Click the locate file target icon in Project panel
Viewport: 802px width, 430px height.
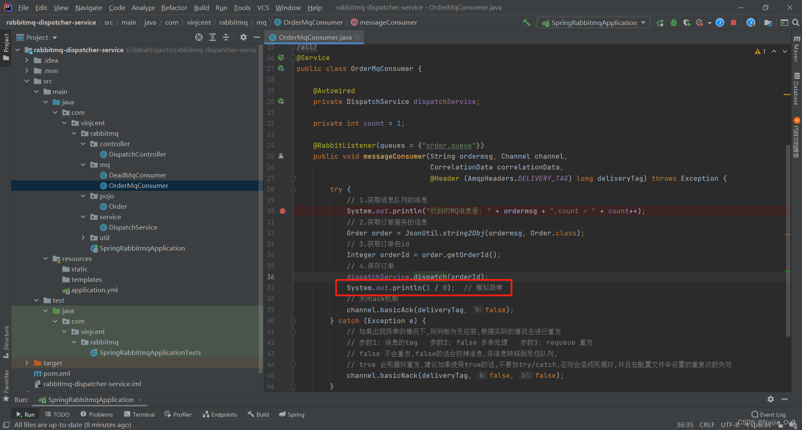coord(199,37)
